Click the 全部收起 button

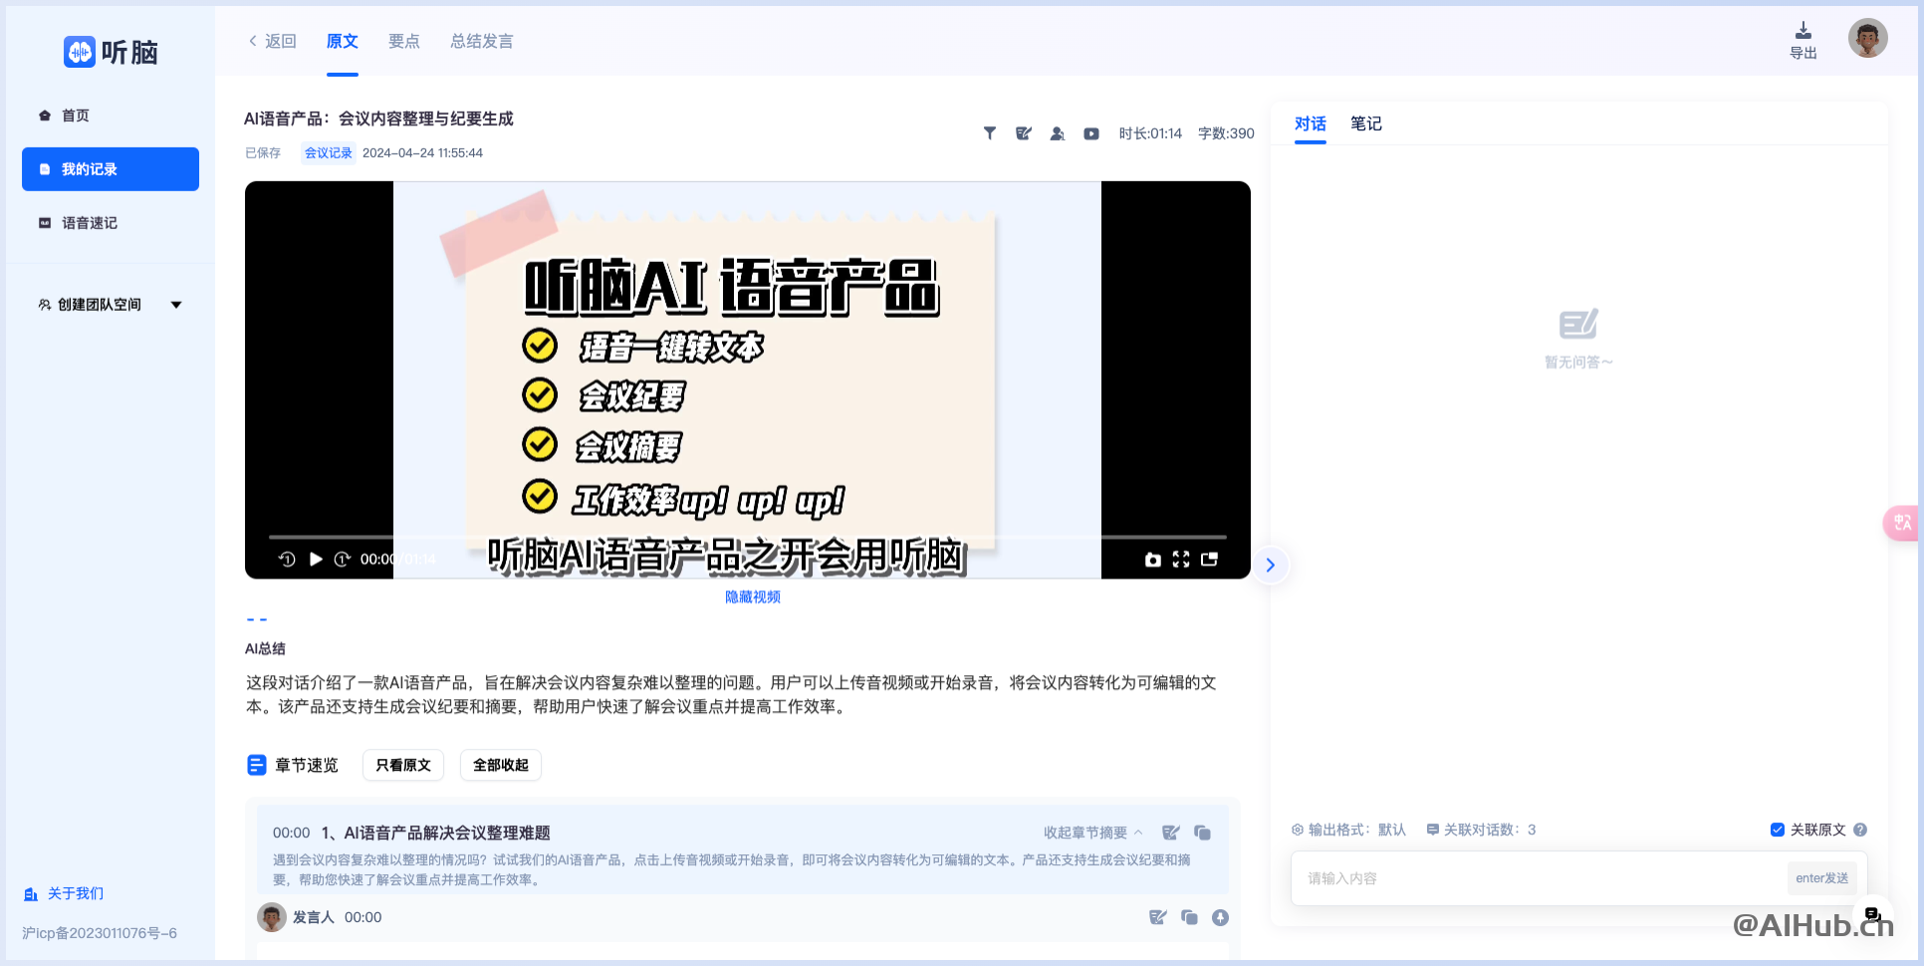(x=501, y=765)
